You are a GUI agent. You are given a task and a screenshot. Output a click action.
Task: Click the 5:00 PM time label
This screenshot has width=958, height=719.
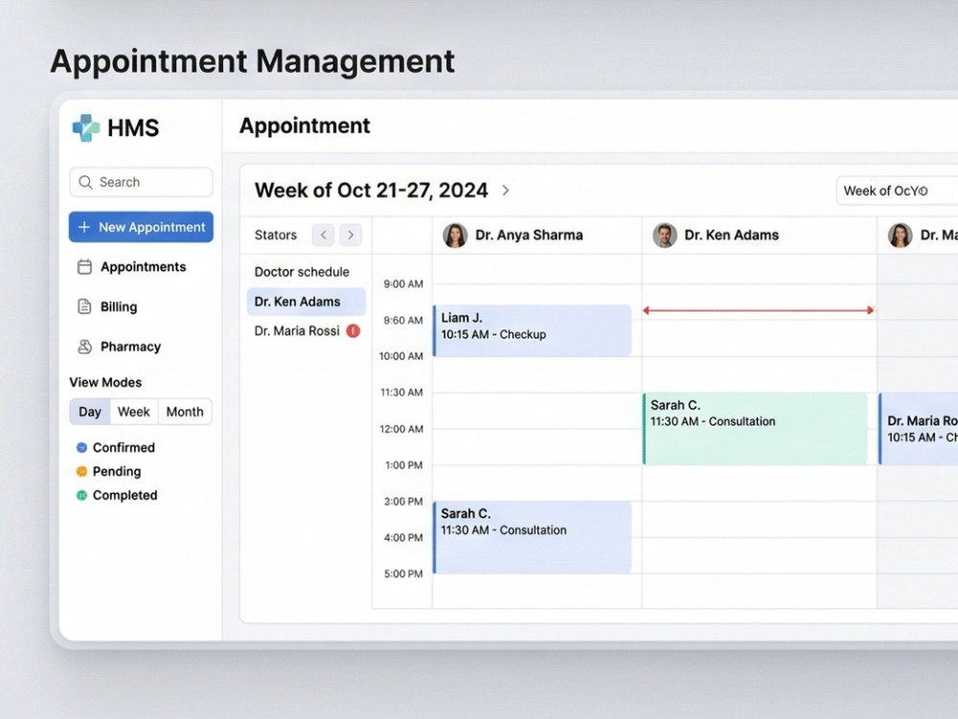(403, 573)
